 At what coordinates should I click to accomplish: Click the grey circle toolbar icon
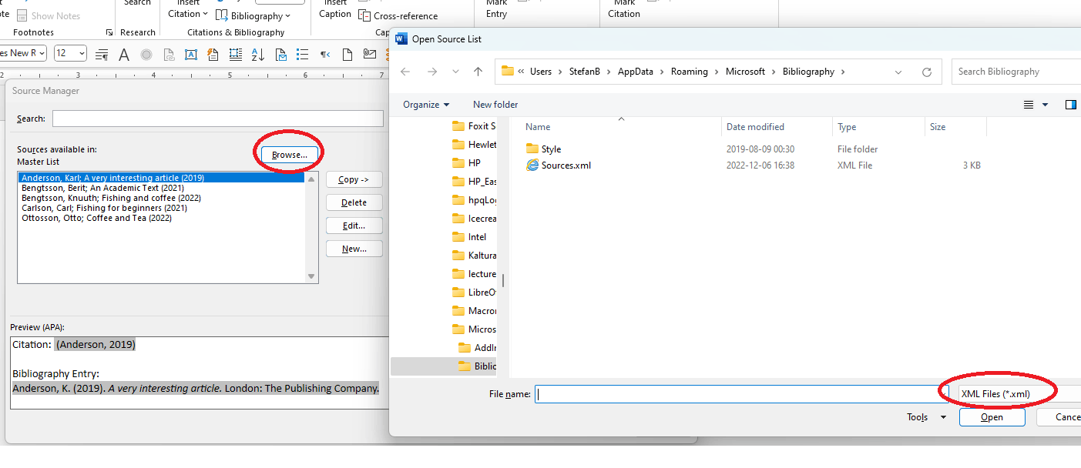tap(146, 54)
